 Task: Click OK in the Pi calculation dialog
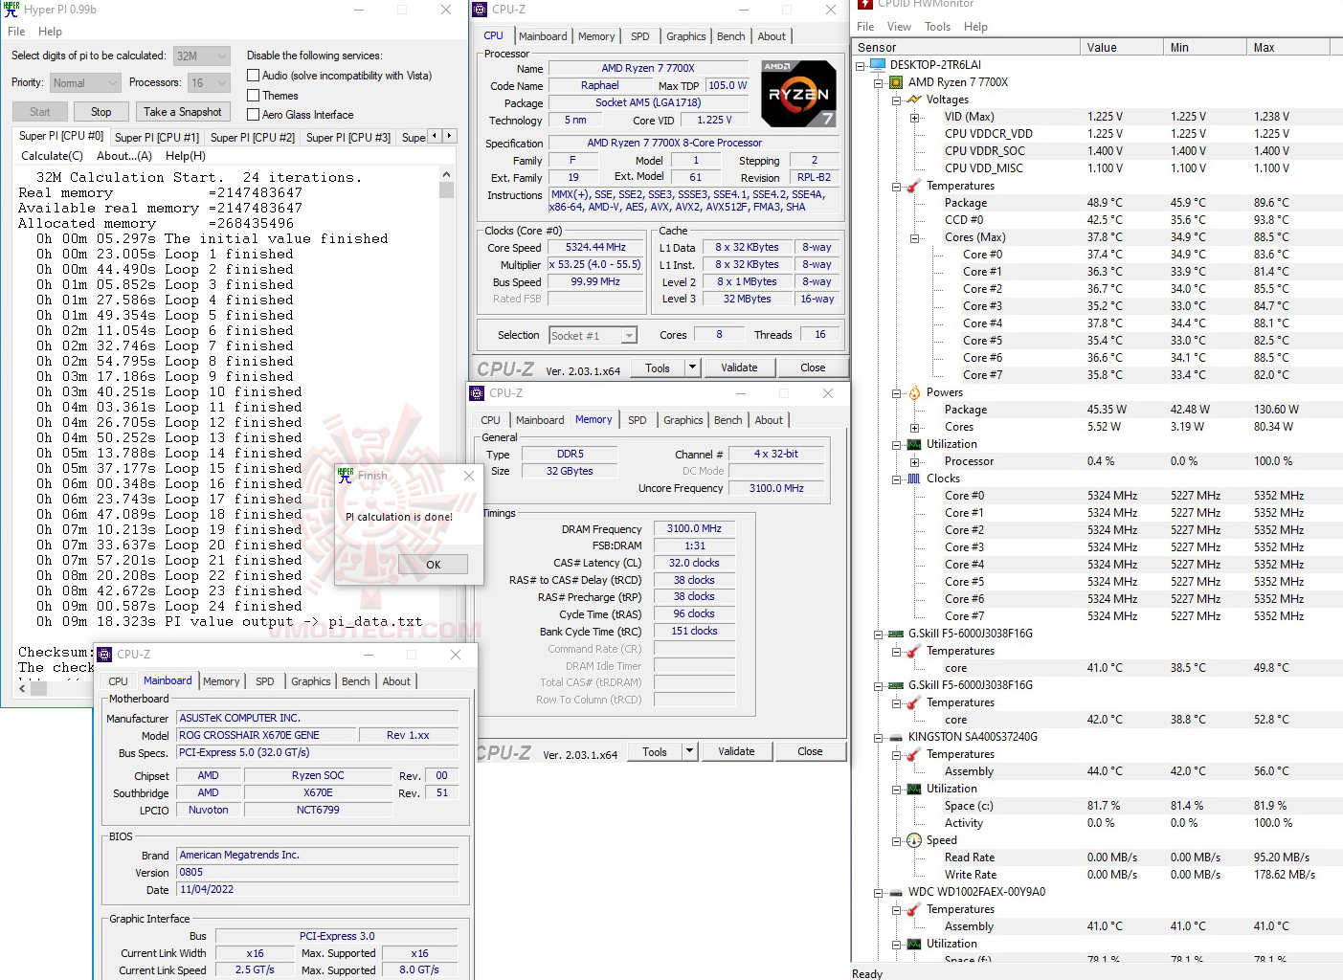(433, 565)
